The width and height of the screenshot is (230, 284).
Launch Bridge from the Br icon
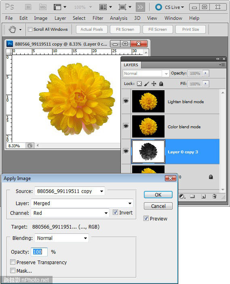(28, 7)
